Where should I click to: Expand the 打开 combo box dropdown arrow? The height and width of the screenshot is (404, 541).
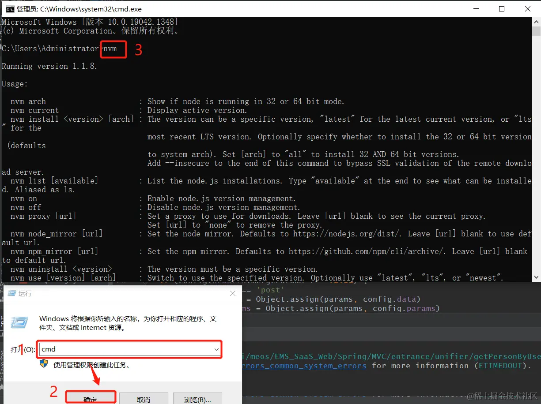tap(216, 349)
